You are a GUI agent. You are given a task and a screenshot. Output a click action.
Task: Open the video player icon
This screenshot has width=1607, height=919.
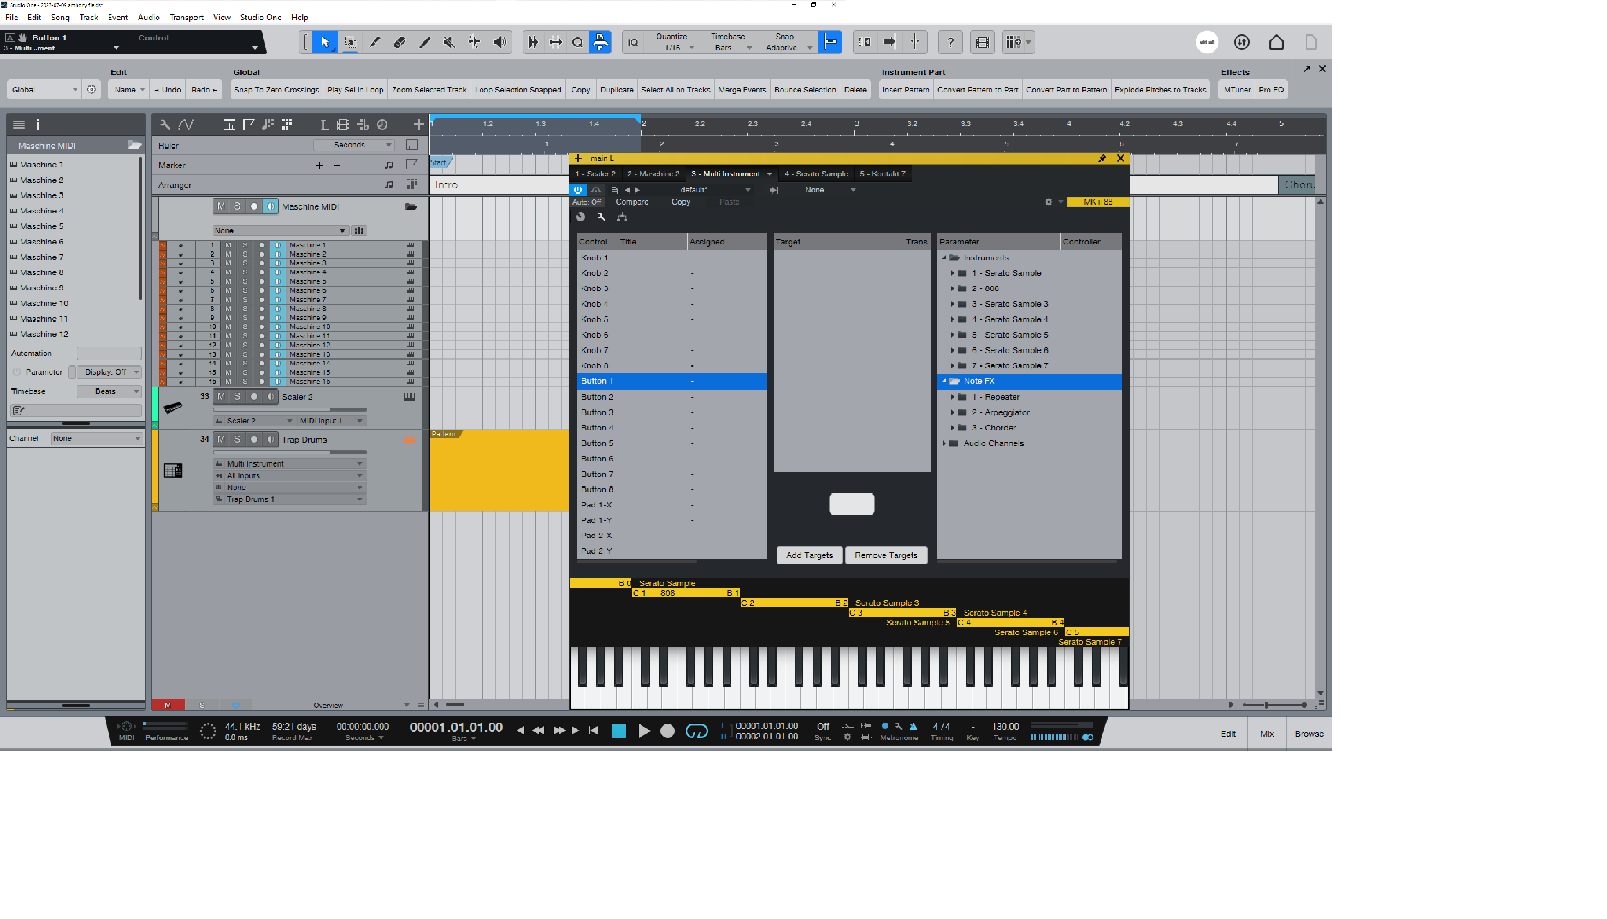(982, 42)
